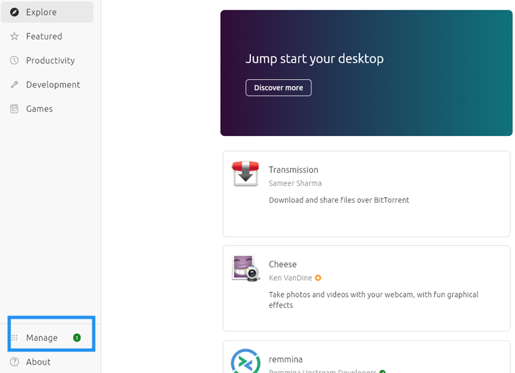Screen dimensions: 515x373
Task: Click publisher name Sameer Sharma
Action: [x=295, y=183]
